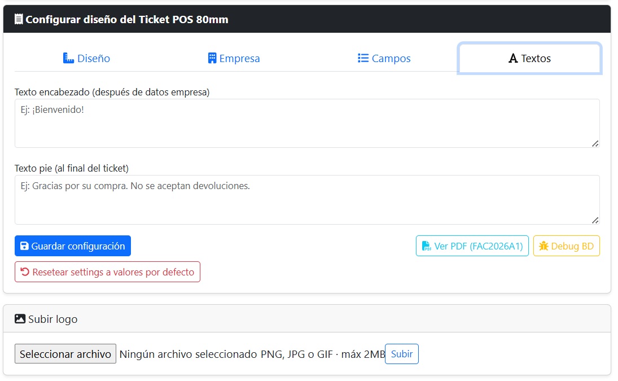The image size is (618, 381).
Task: Click Seleccionar archivo file chooser
Action: pos(65,354)
